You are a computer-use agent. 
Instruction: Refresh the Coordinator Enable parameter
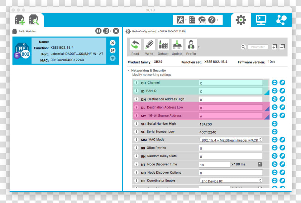pyautogui.click(x=274, y=180)
